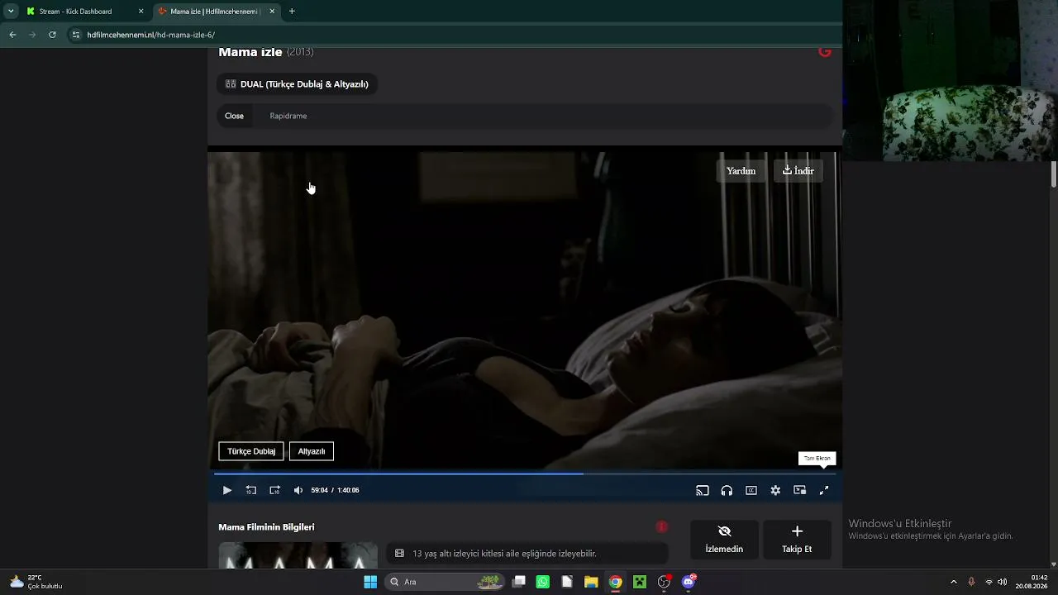Open the Windows Start menu

370,582
